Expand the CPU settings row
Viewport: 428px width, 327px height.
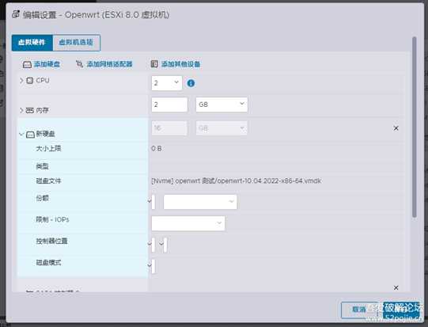click(21, 80)
